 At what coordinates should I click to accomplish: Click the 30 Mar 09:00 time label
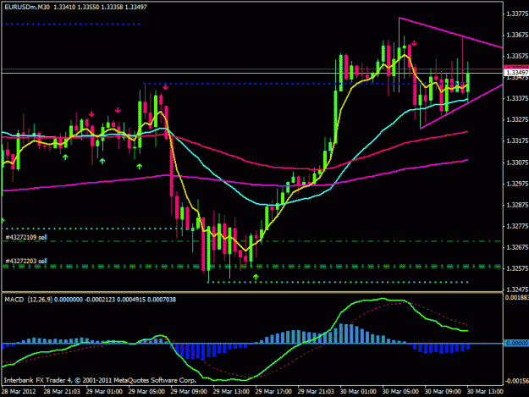click(x=443, y=392)
